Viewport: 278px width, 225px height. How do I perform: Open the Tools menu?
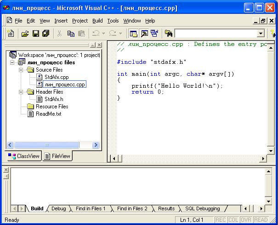(113, 21)
